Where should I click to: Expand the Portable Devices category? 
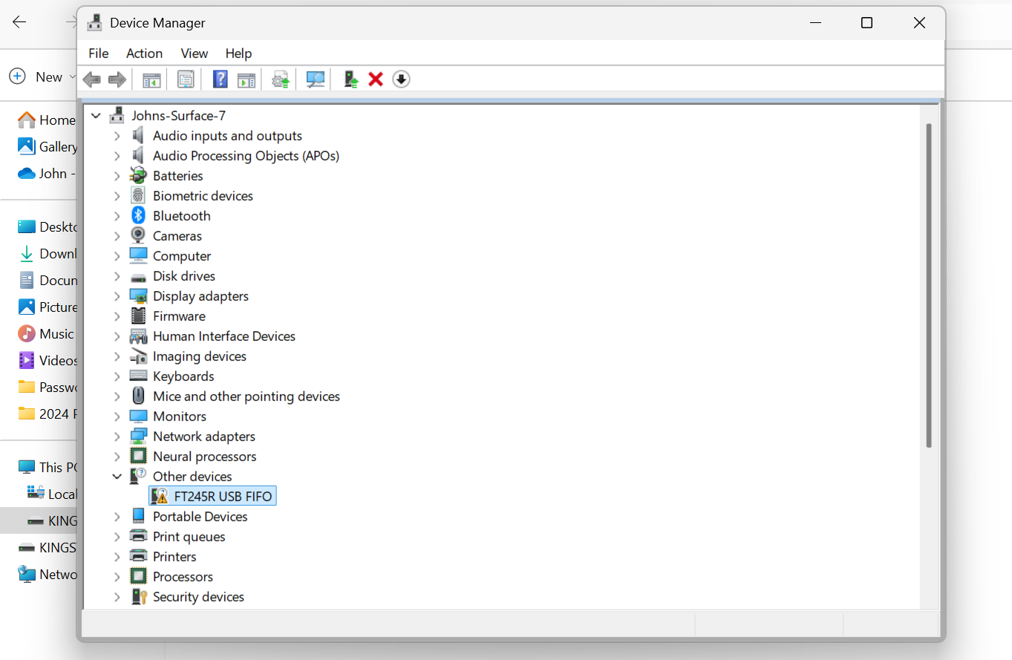(117, 517)
